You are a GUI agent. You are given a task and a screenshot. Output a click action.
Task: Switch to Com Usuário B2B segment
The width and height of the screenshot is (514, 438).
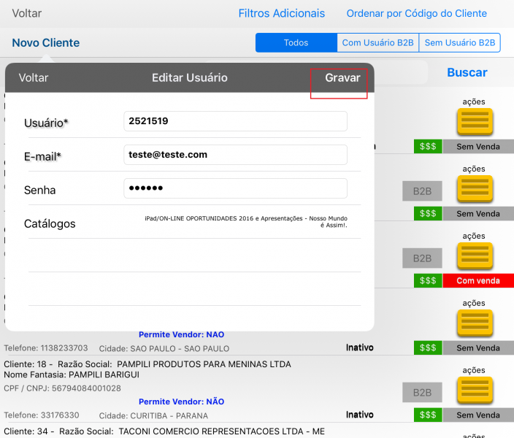pos(377,43)
